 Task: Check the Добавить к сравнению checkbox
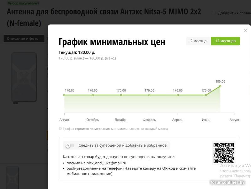[214, 13]
